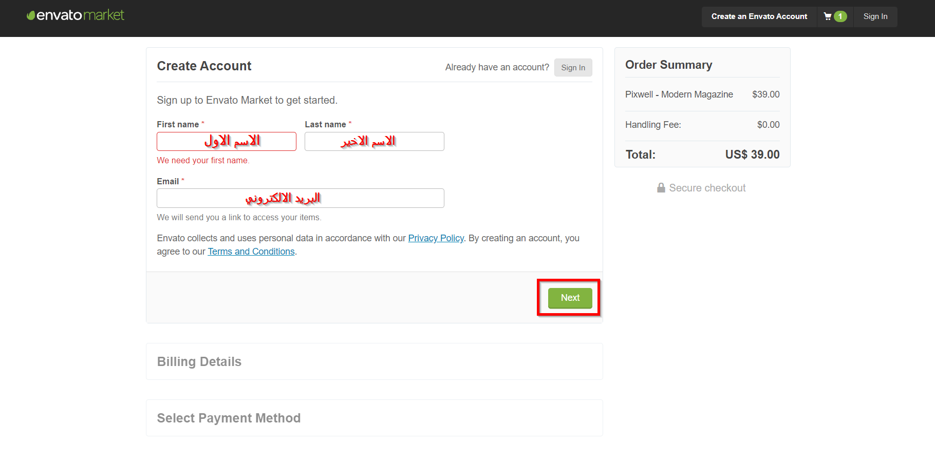Click Sign In in the top navigation
935x462 pixels.
pos(875,16)
